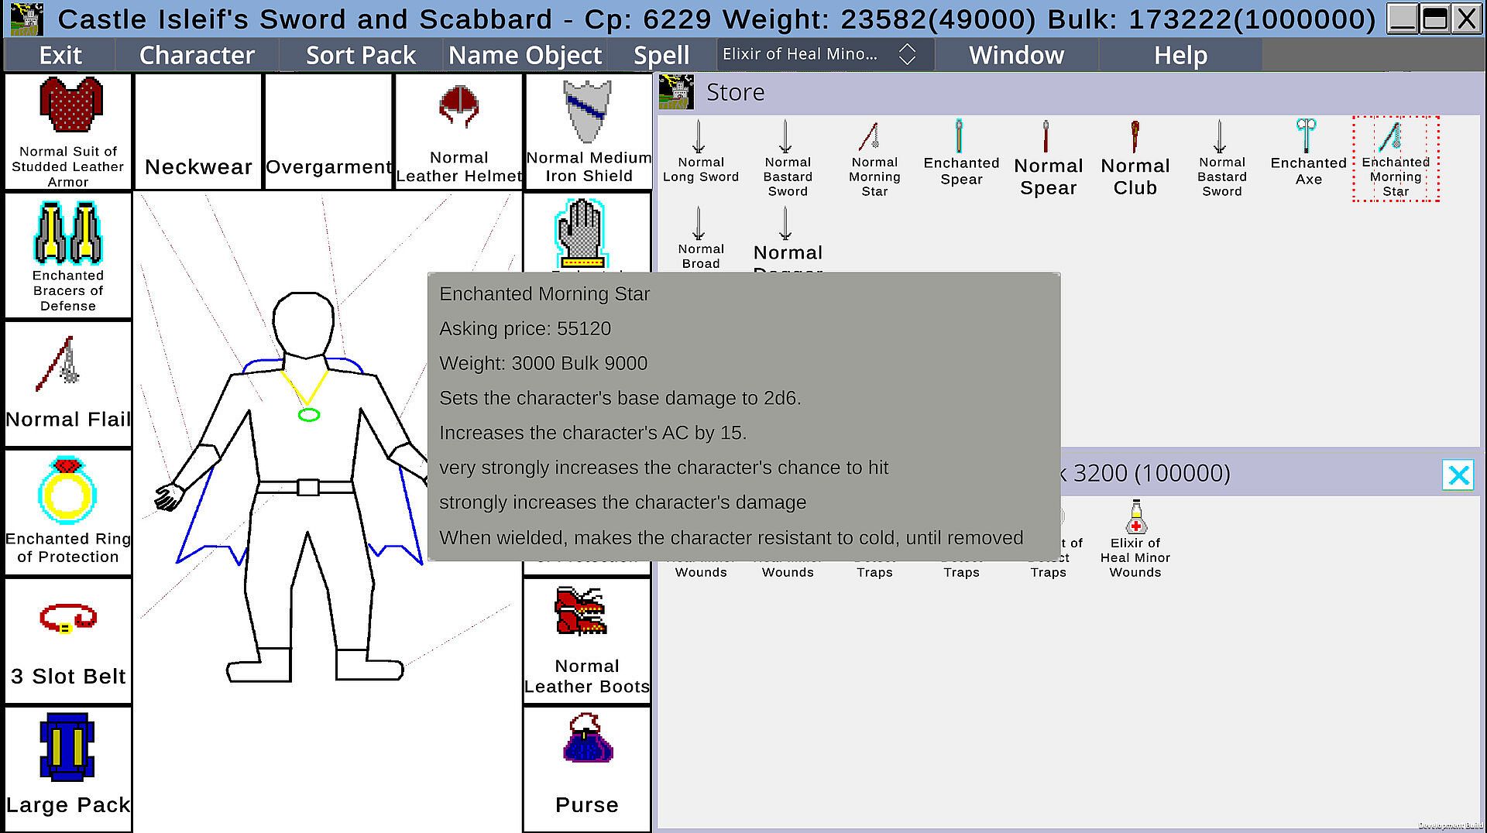
Task: Select the Normal Medium Iron Shield slot
Action: 589,132
